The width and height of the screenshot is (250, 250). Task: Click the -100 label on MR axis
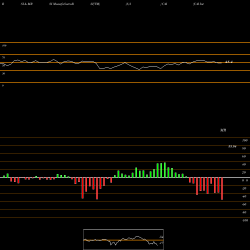[x=245, y=220]
